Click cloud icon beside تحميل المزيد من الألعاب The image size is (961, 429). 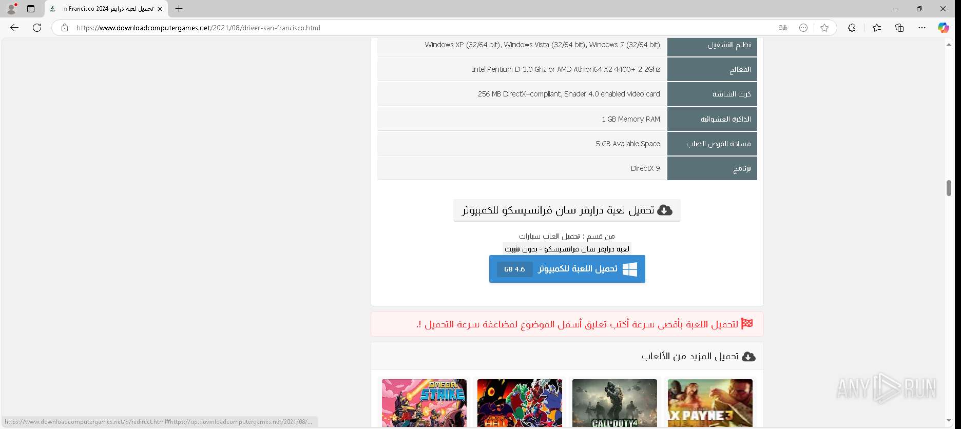click(x=749, y=357)
